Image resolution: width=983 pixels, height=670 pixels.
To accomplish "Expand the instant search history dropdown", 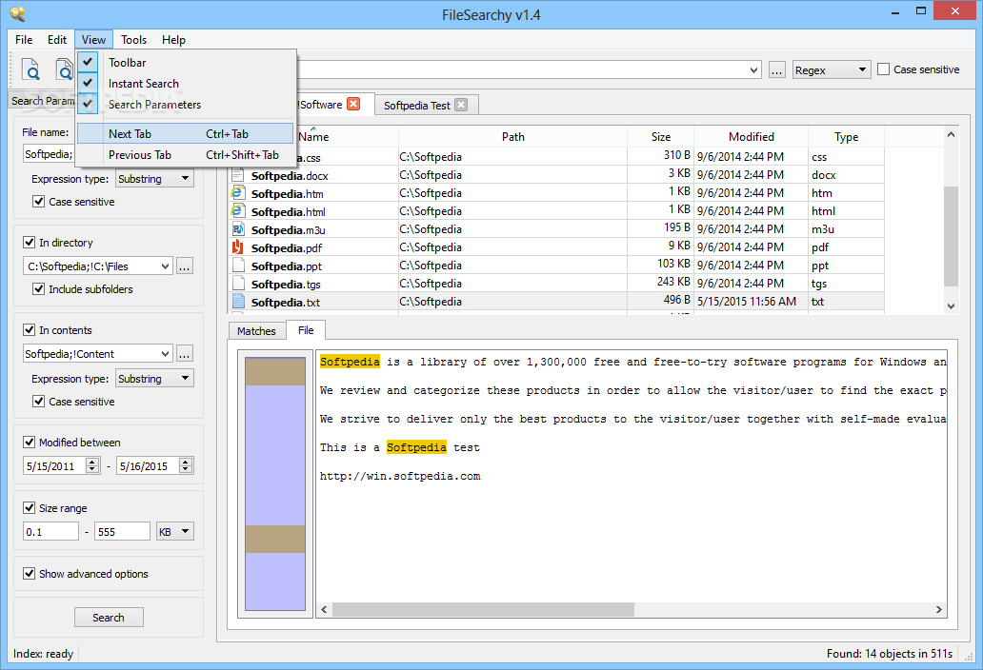I will pyautogui.click(x=754, y=70).
